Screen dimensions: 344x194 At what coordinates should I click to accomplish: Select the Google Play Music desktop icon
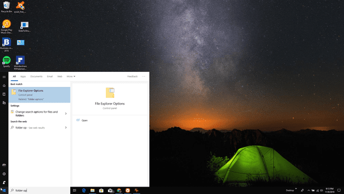coord(6,26)
